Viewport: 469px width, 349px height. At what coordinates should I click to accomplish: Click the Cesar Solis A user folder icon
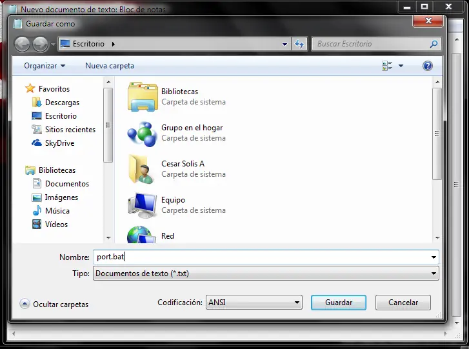[x=141, y=169]
